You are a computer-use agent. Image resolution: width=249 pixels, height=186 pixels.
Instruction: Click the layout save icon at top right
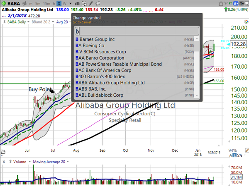click(247, 3)
